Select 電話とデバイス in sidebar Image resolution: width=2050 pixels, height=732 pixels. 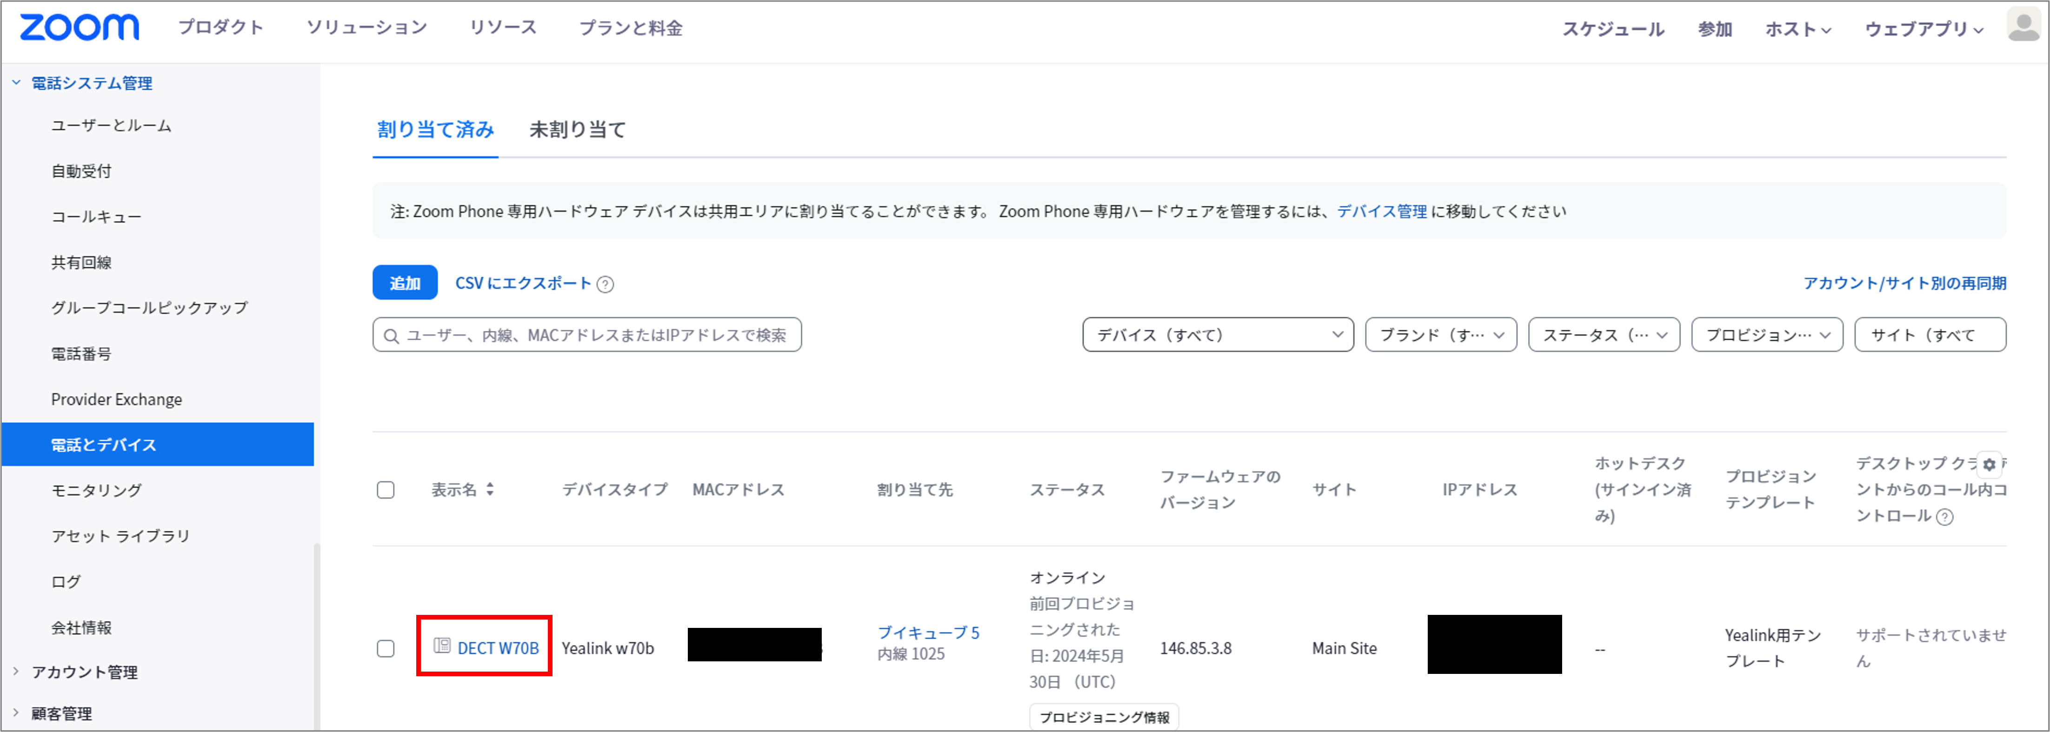(158, 444)
